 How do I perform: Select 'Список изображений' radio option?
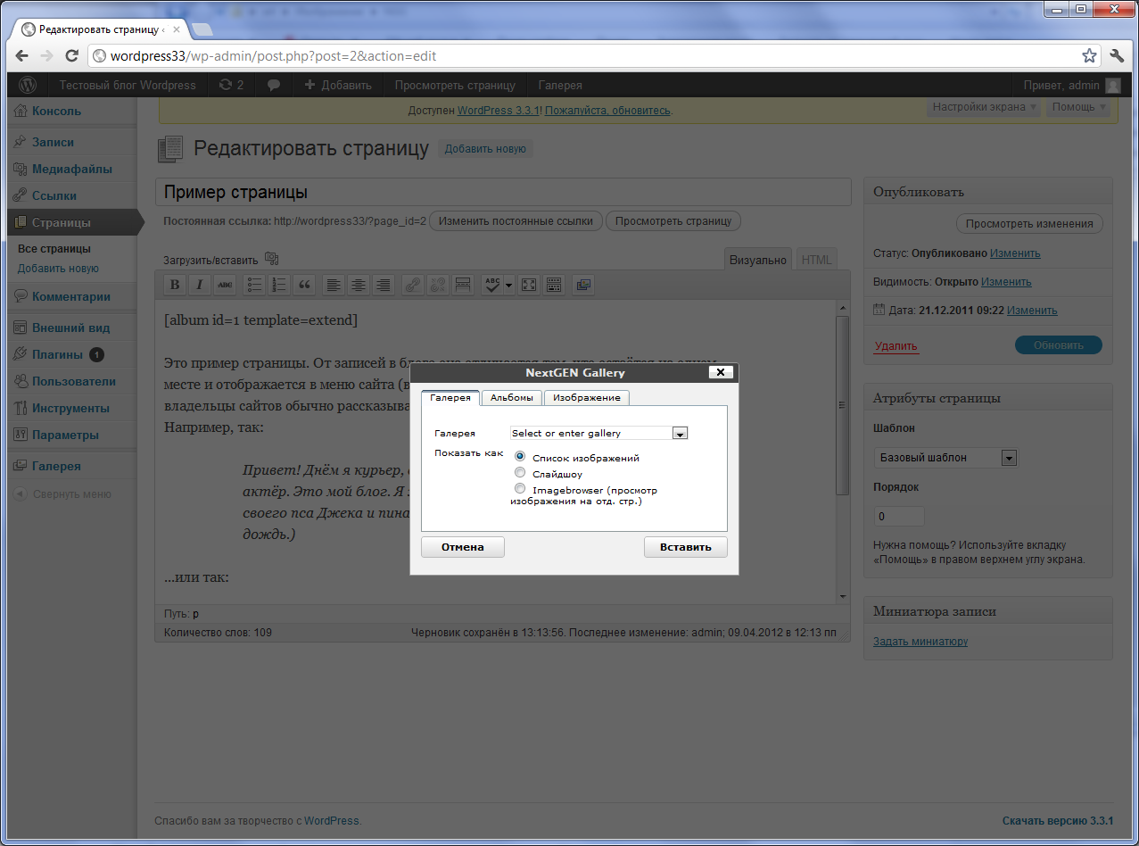[x=520, y=456]
